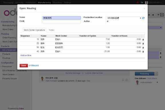This screenshot has width=165, height=110.
Task: Click the Add an item link
Action: 26,55
